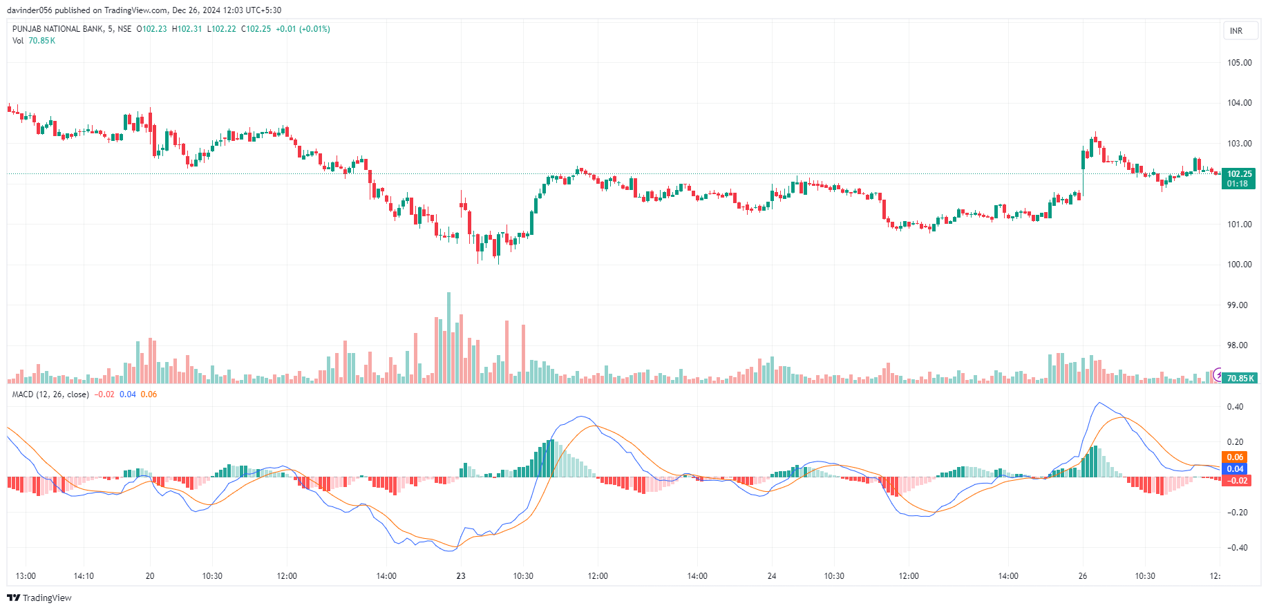The width and height of the screenshot is (1268, 610).
Task: Click the 103.00 price axis label
Action: click(x=1239, y=144)
